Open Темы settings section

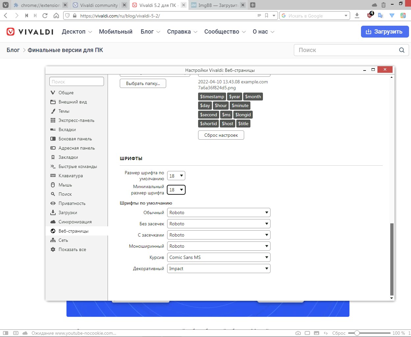[x=64, y=111]
